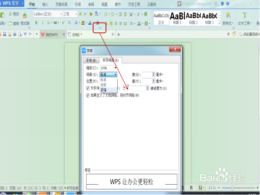Open the 间距(S) spacing combo box

click(x=109, y=74)
